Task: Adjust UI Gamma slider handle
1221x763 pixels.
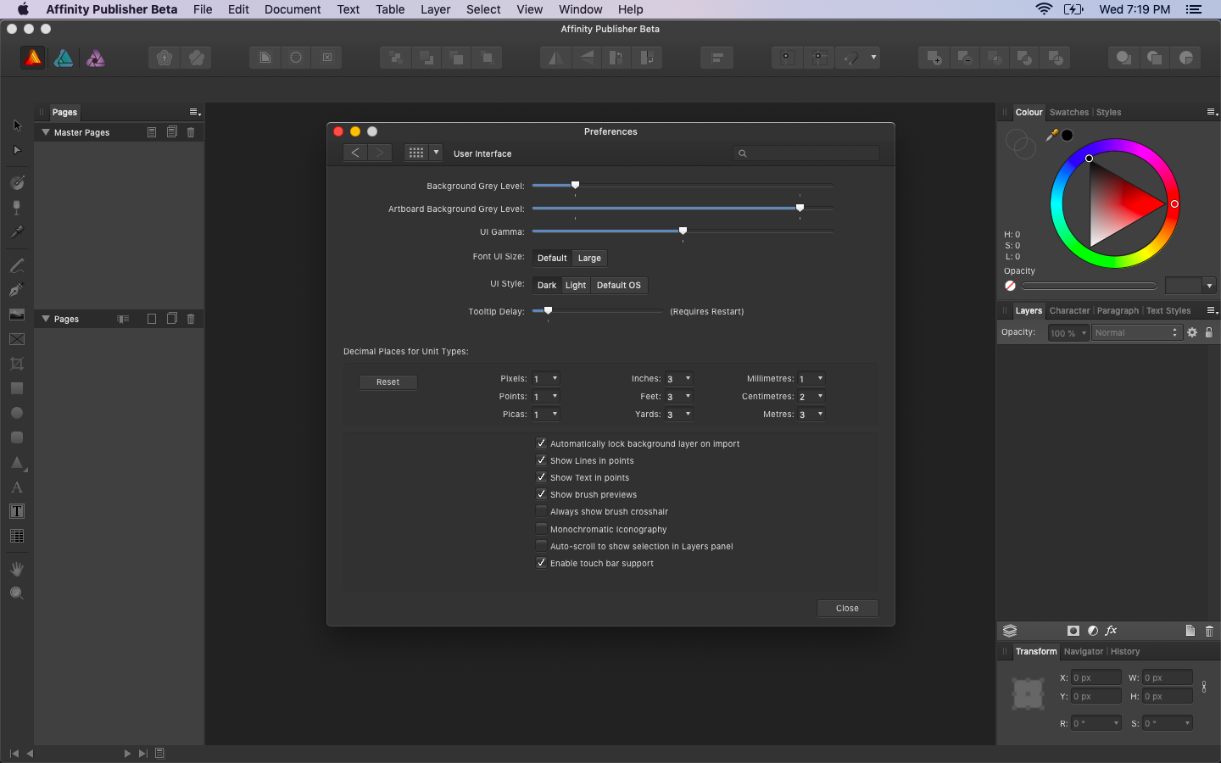Action: tap(683, 231)
